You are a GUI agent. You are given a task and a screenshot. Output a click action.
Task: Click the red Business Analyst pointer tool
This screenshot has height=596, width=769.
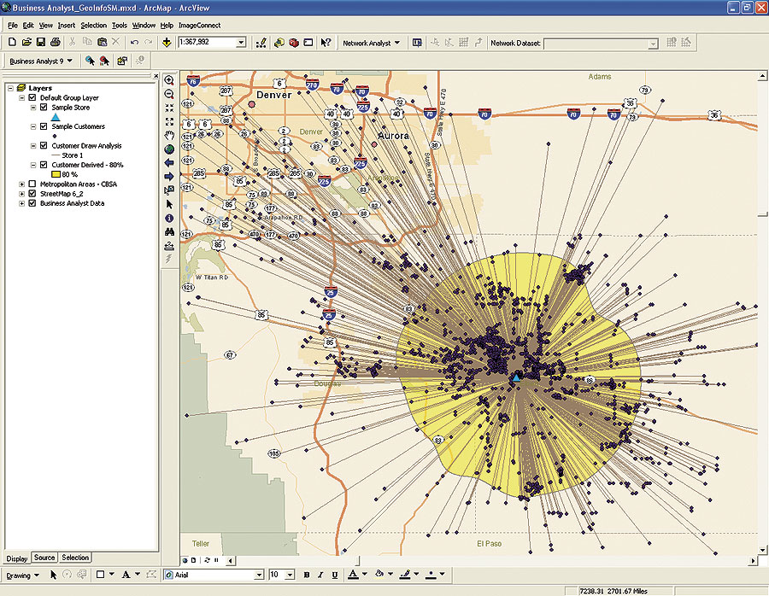104,61
